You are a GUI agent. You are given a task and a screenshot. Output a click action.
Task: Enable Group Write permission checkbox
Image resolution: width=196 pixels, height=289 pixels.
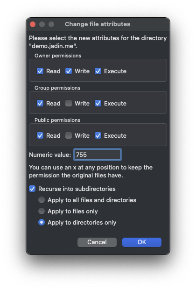coord(69,103)
